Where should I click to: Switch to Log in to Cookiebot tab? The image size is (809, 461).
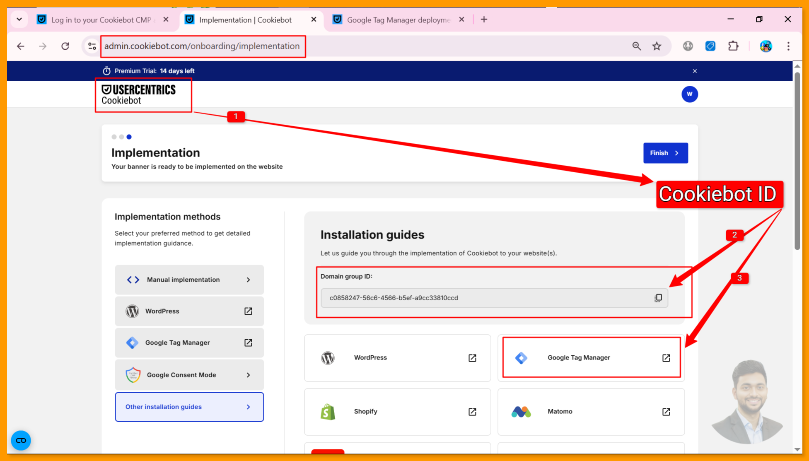coord(101,20)
